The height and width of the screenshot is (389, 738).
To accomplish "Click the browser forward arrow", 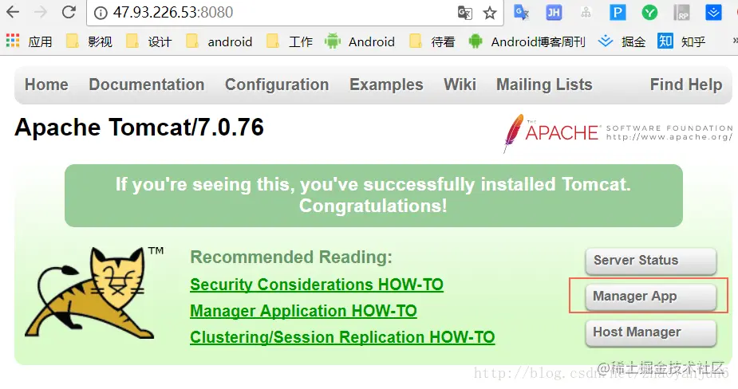I will 41,12.
